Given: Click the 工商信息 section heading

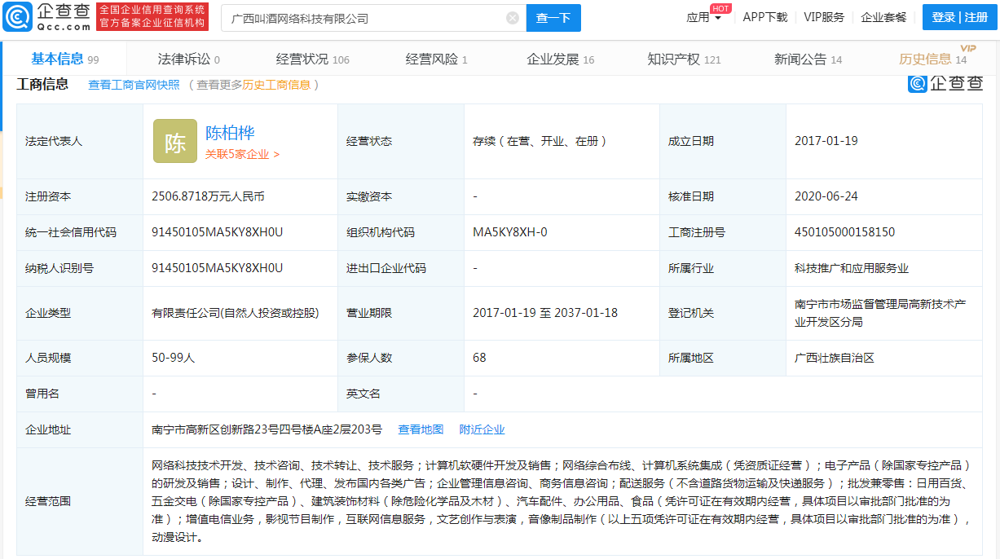Looking at the screenshot, I should click(42, 84).
